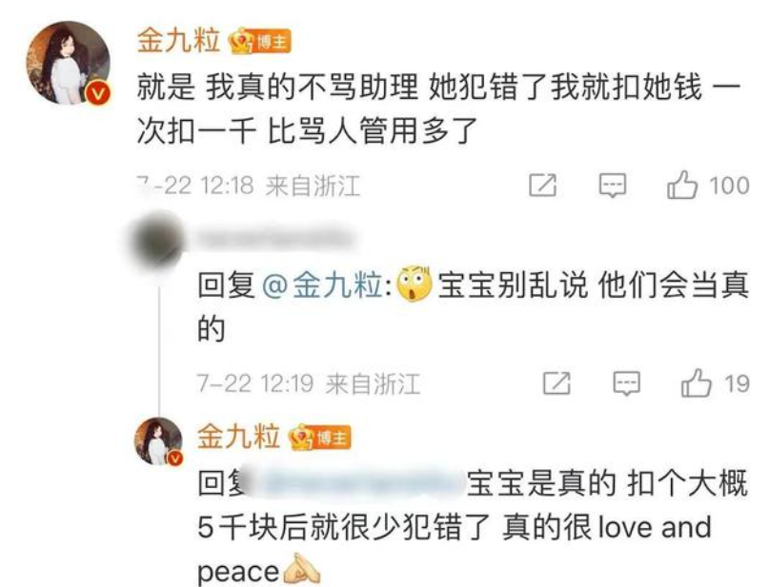This screenshot has height=587, width=769.
Task: Click the 7-22 12:19 timestamp
Action: pyautogui.click(x=255, y=382)
